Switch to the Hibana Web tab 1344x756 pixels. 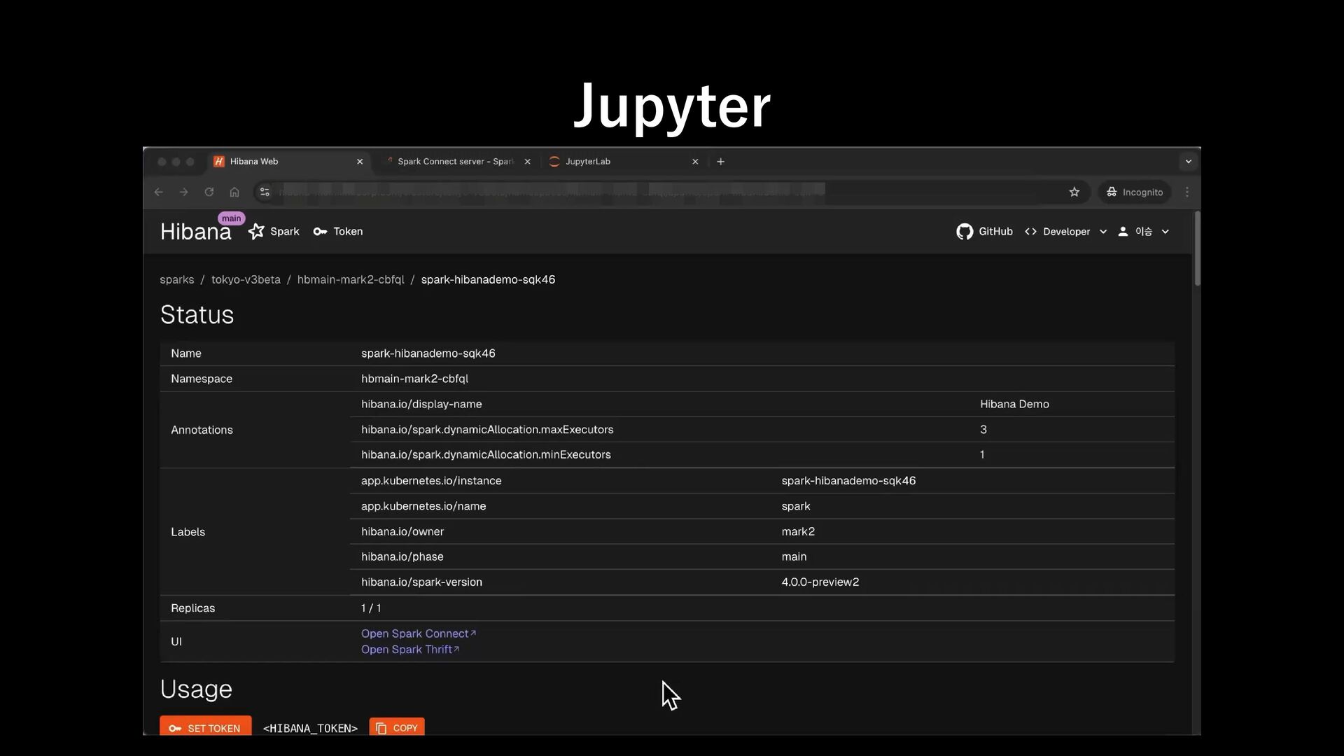[288, 162]
